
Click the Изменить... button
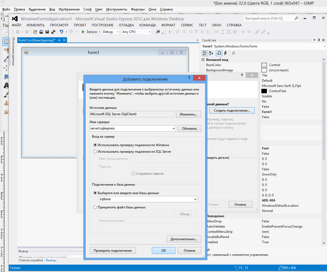coord(189,114)
